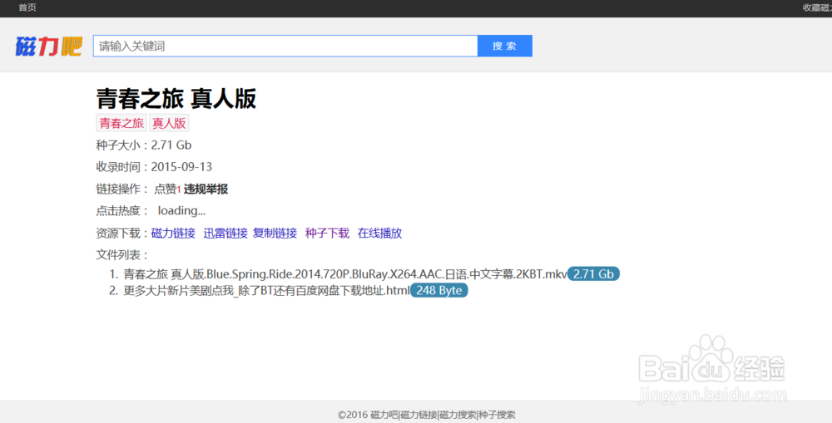Open the 磁力链接 download link
832x423 pixels.
tap(173, 234)
